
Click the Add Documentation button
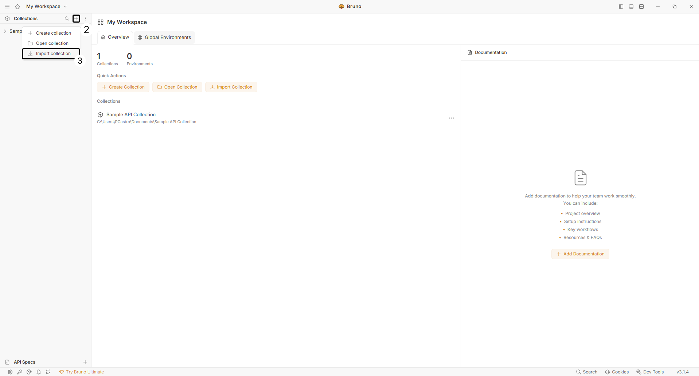[x=580, y=254]
